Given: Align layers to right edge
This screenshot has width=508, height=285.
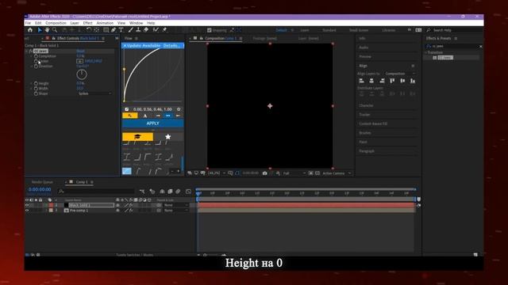Looking at the screenshot, I should click(x=382, y=81).
